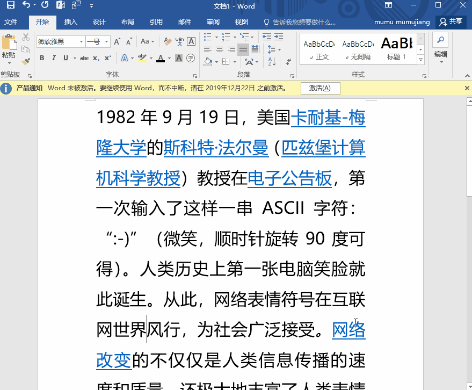This screenshot has width=472, height=390.
Task: Toggle subscript formatting
Action: pyautogui.click(x=96, y=58)
